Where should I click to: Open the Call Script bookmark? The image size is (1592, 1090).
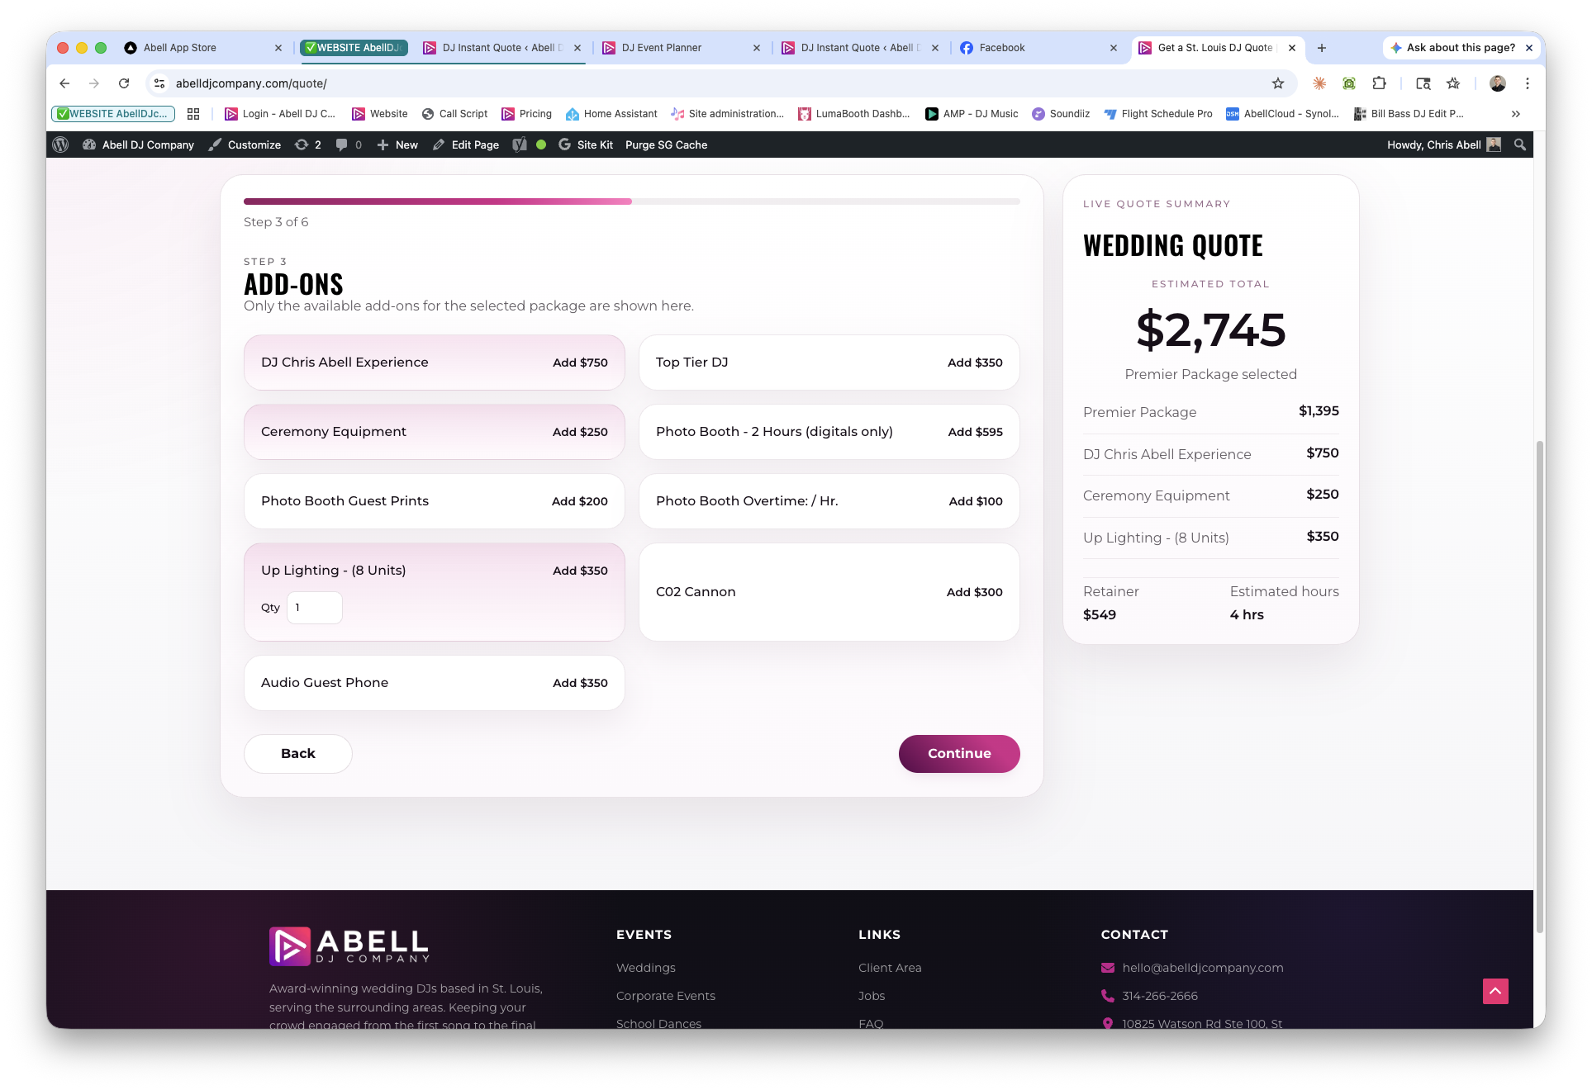point(454,114)
